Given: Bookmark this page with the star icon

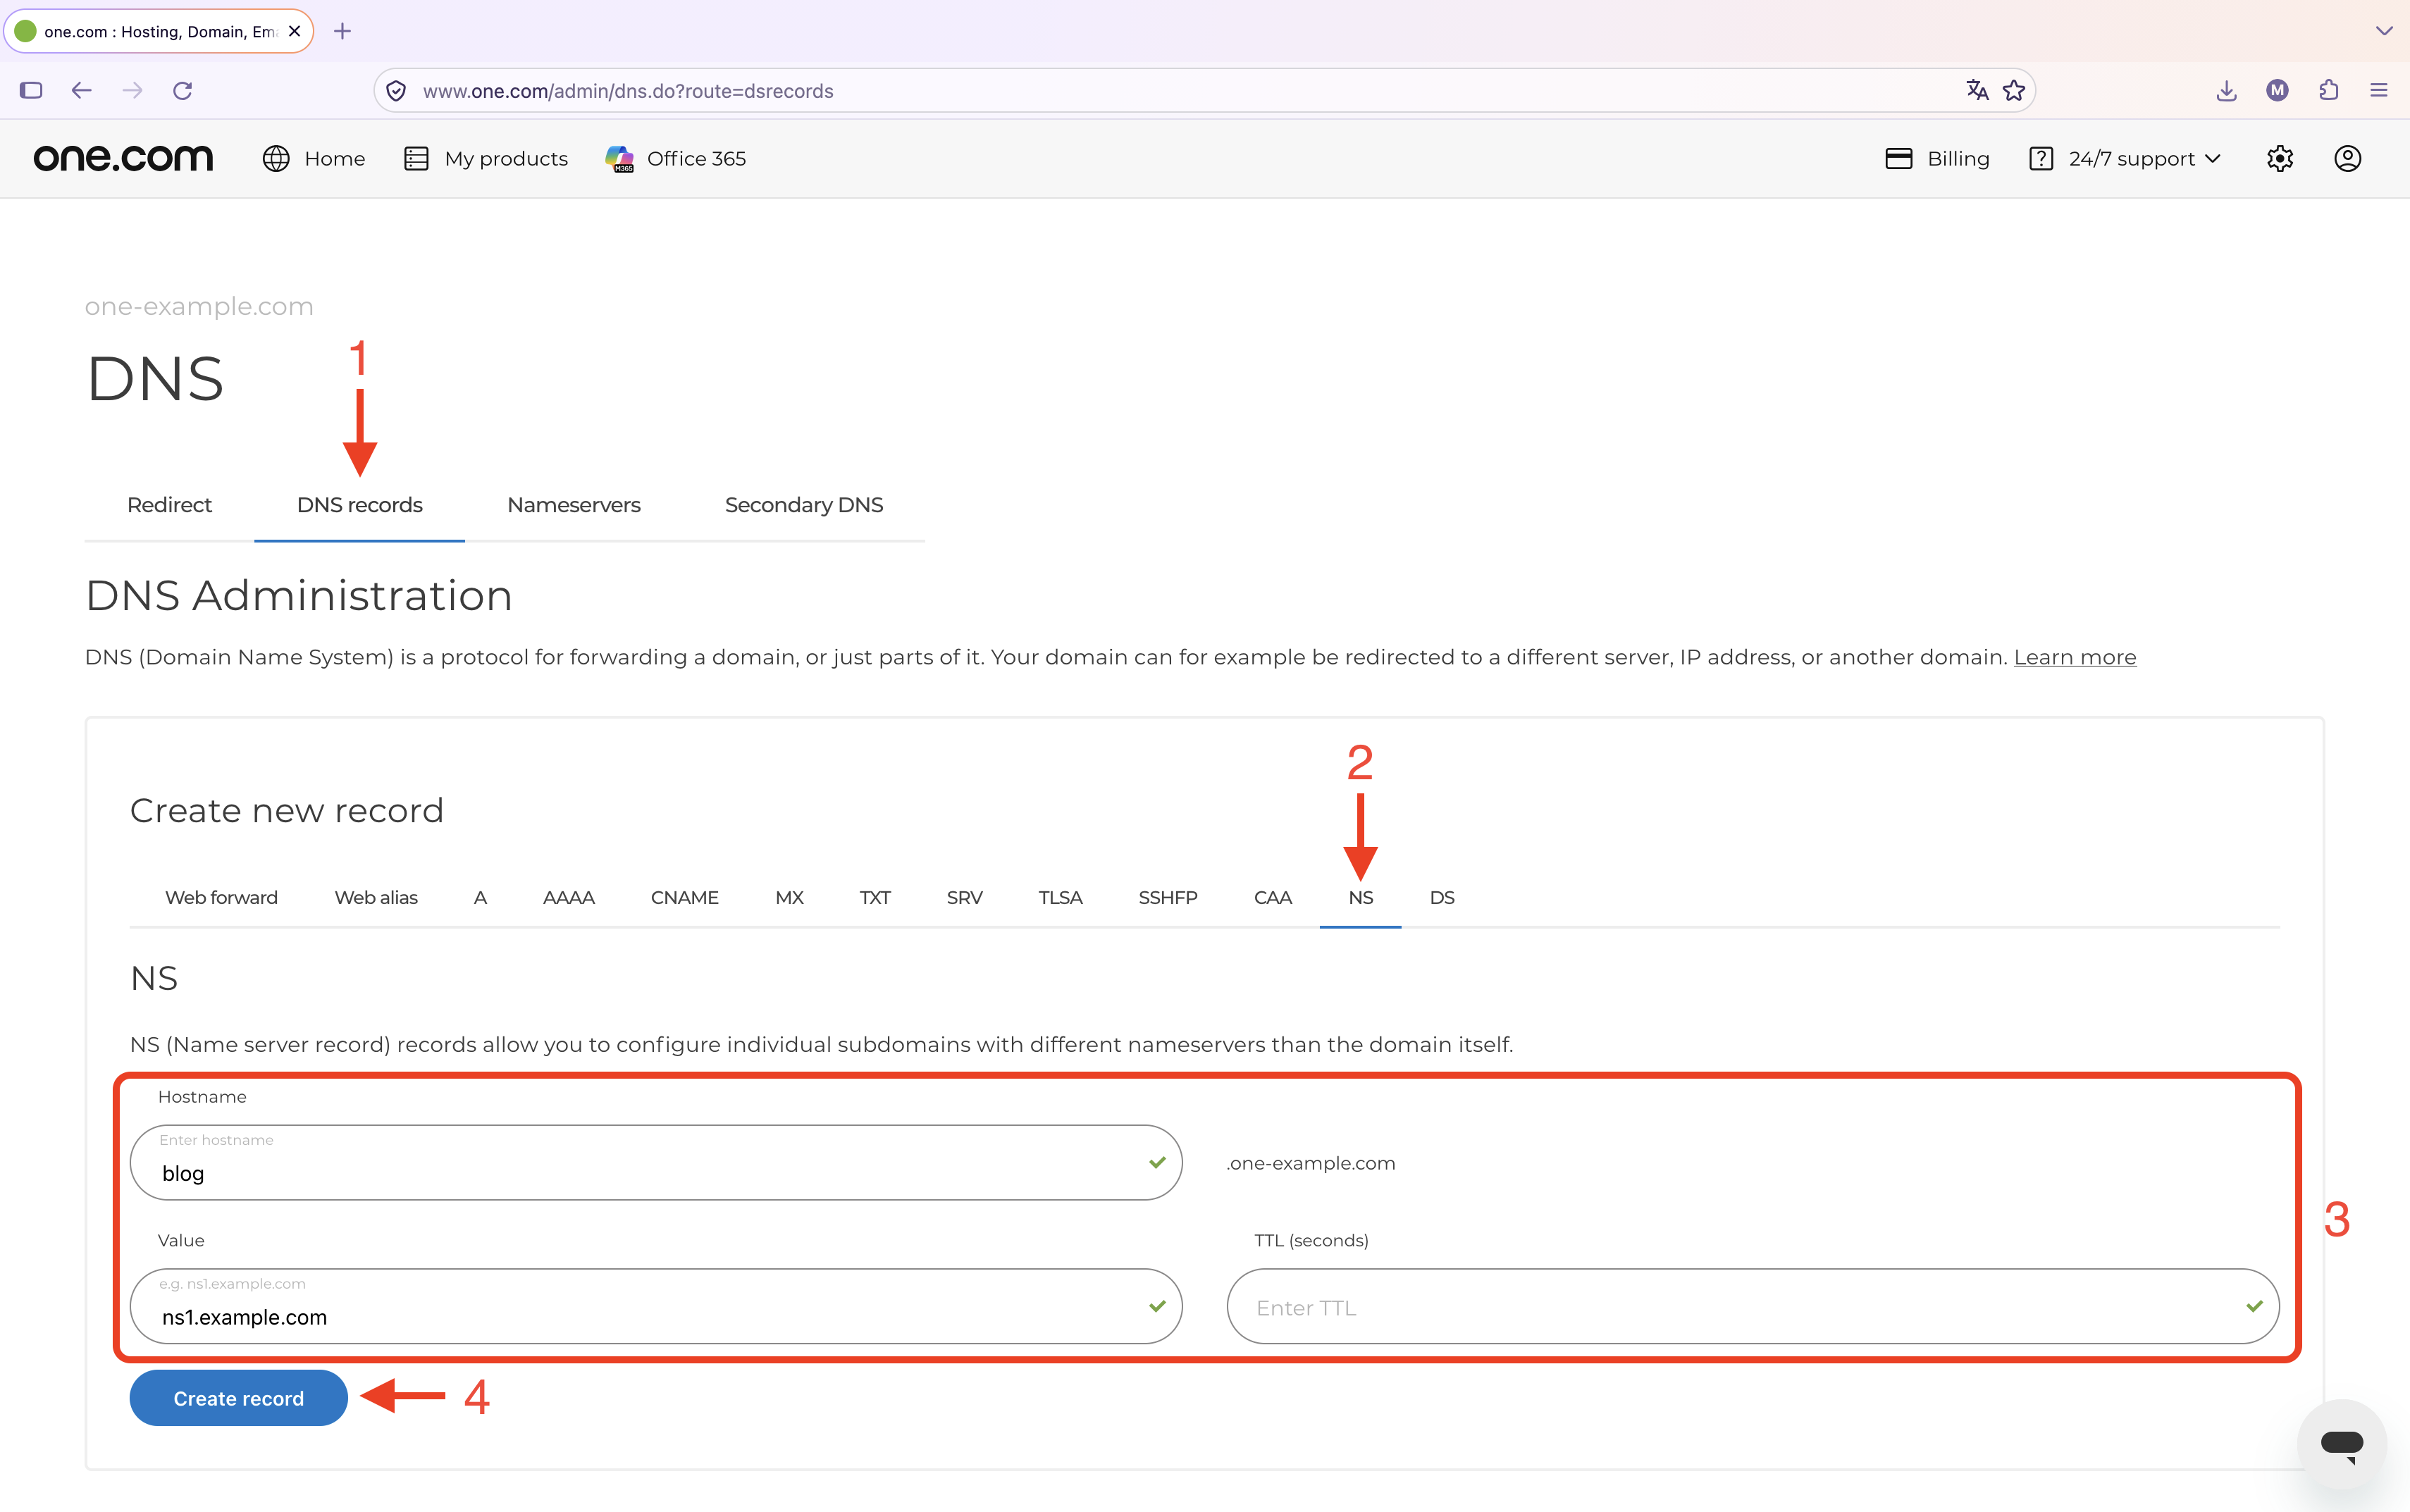Looking at the screenshot, I should [x=2014, y=90].
